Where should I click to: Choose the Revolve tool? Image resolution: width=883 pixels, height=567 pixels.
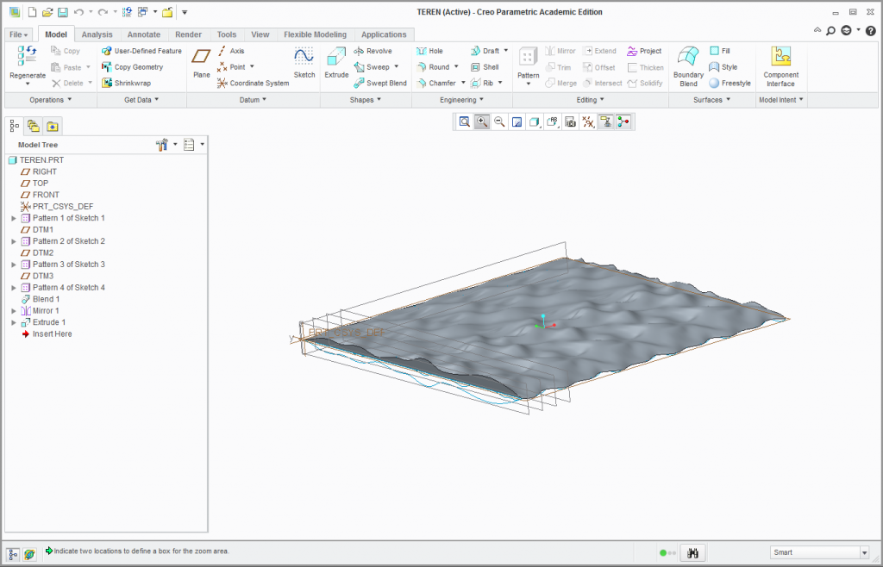pyautogui.click(x=373, y=51)
